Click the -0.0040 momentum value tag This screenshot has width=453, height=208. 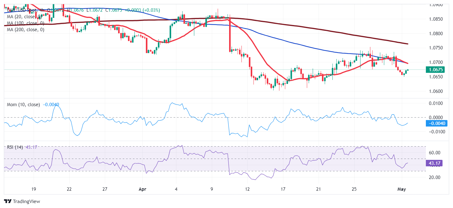click(435, 123)
